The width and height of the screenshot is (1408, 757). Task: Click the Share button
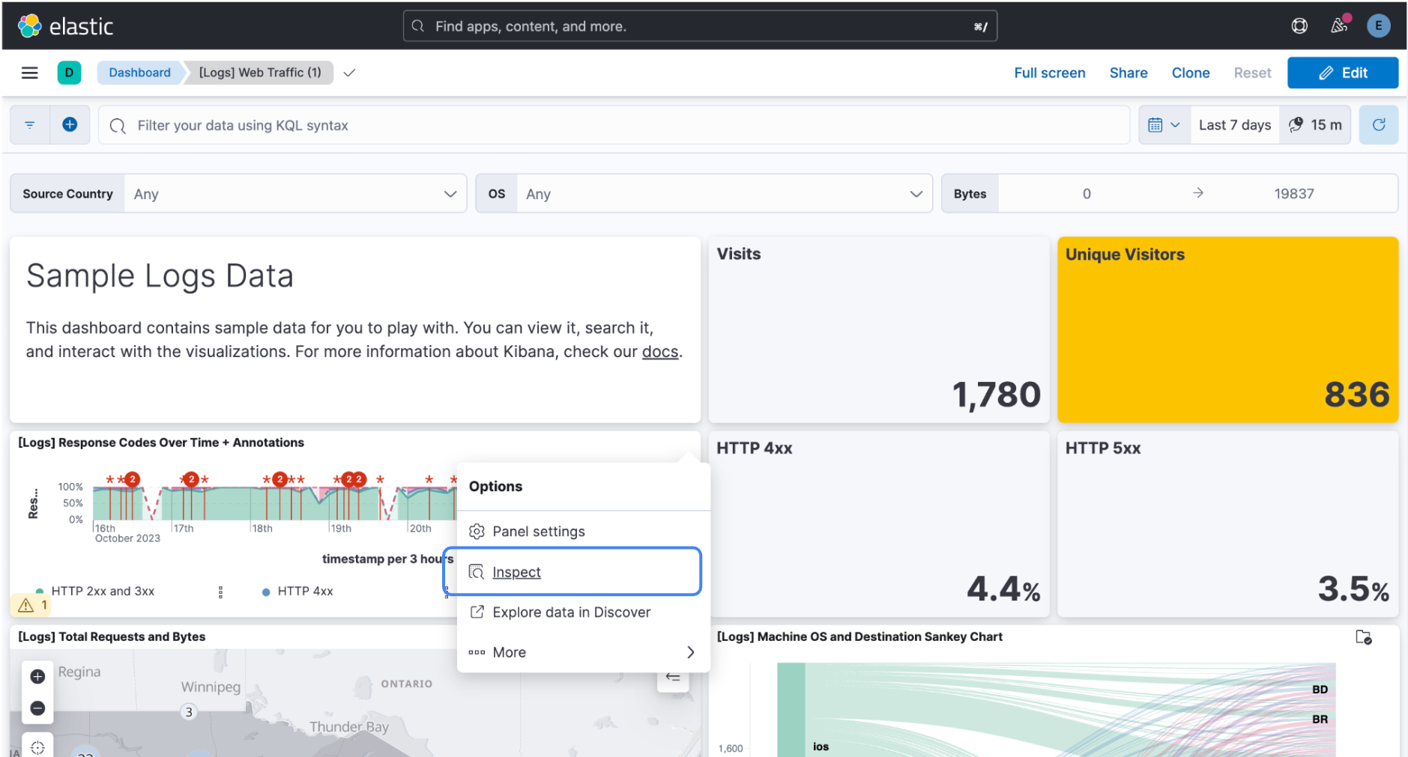pos(1128,73)
